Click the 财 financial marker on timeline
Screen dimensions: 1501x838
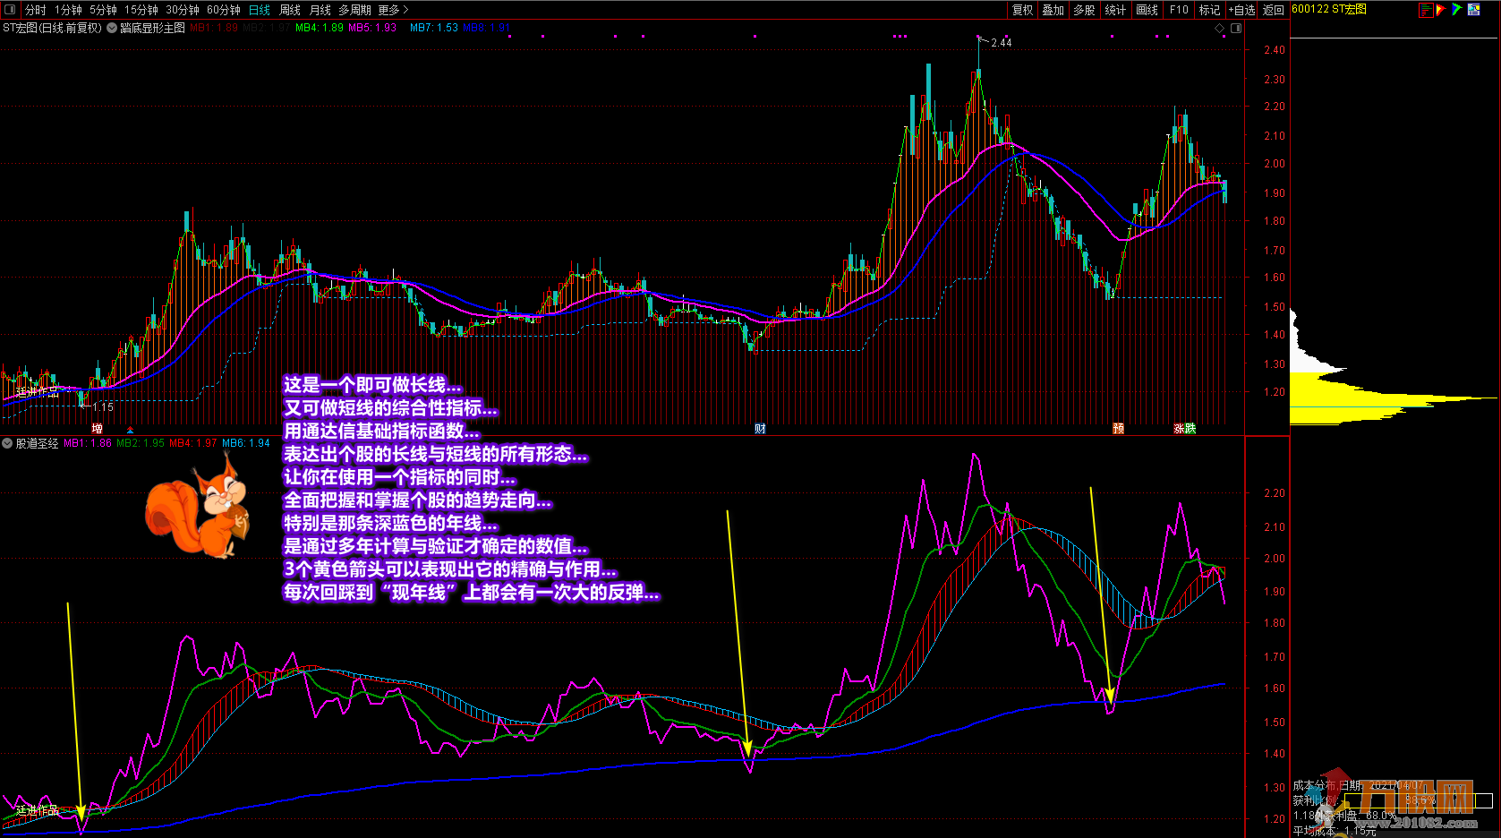759,429
